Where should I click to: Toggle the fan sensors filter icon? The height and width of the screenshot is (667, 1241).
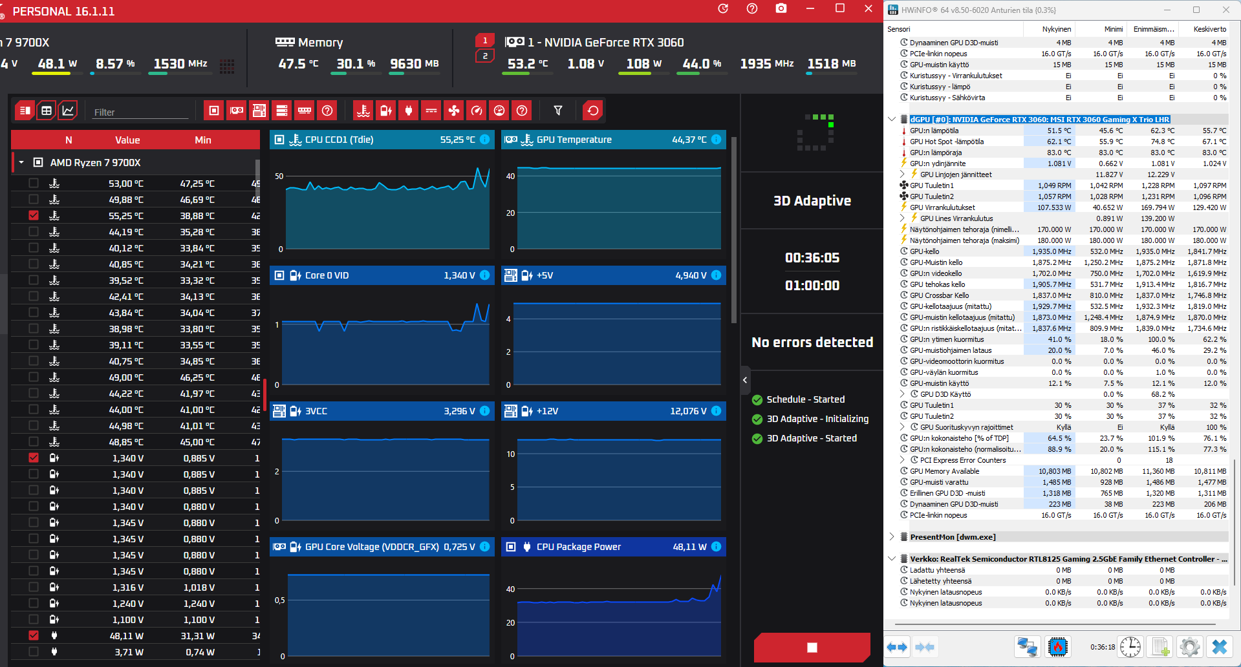pos(454,111)
